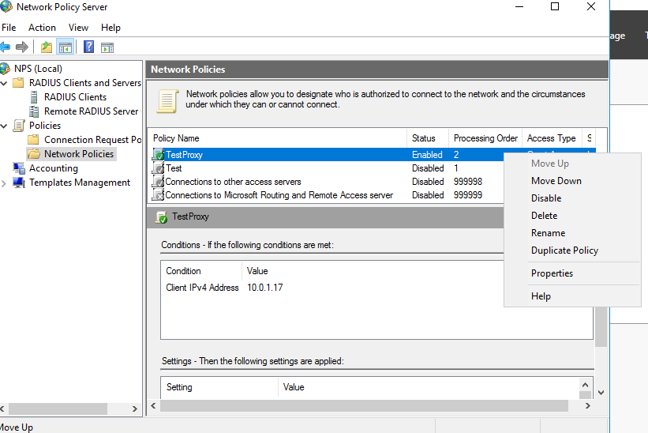The height and width of the screenshot is (433, 648).
Task: Sort by Processing Order column header
Action: pyautogui.click(x=485, y=138)
